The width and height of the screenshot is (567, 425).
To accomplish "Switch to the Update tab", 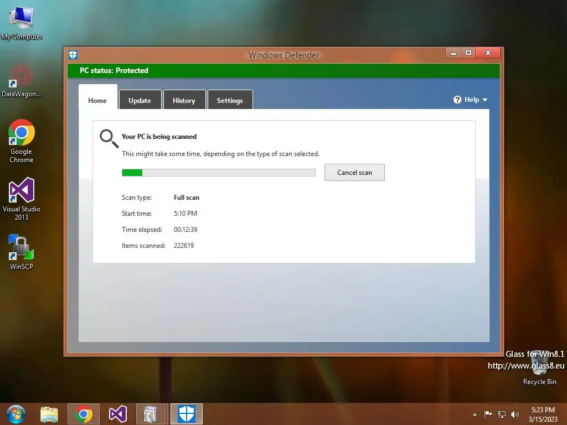I will [140, 100].
